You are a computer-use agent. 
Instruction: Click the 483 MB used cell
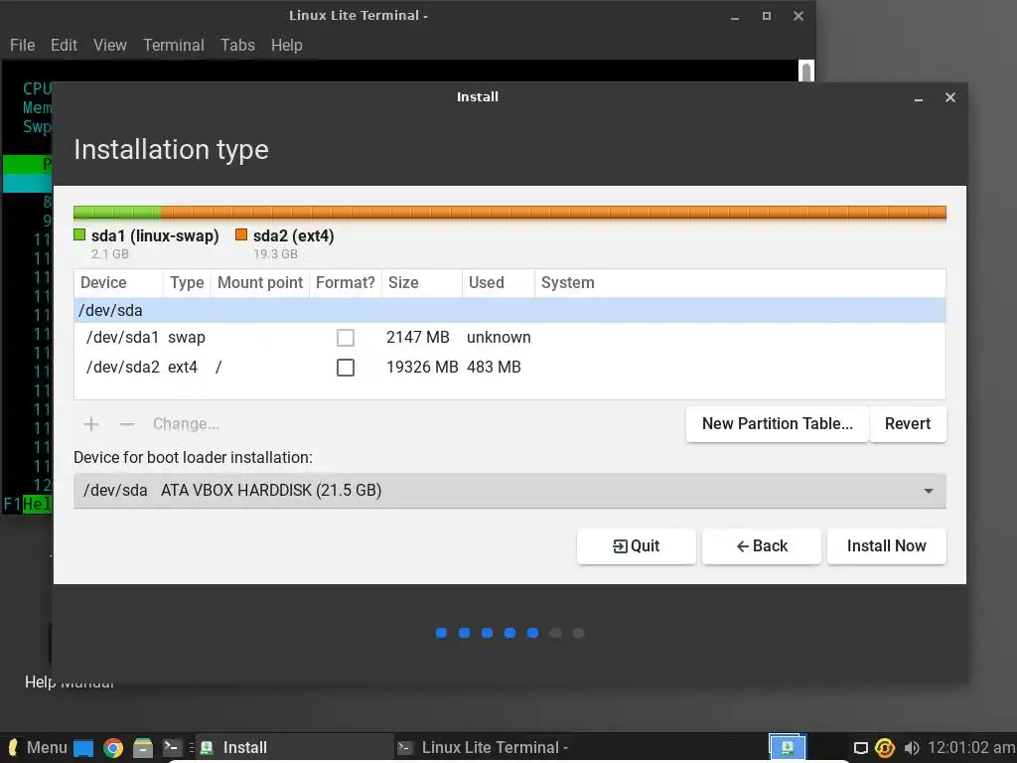494,368
